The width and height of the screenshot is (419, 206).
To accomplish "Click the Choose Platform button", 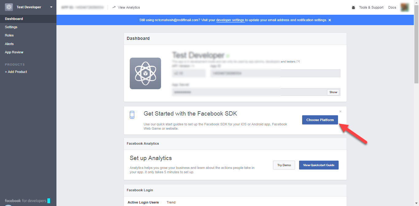I will (320, 120).
